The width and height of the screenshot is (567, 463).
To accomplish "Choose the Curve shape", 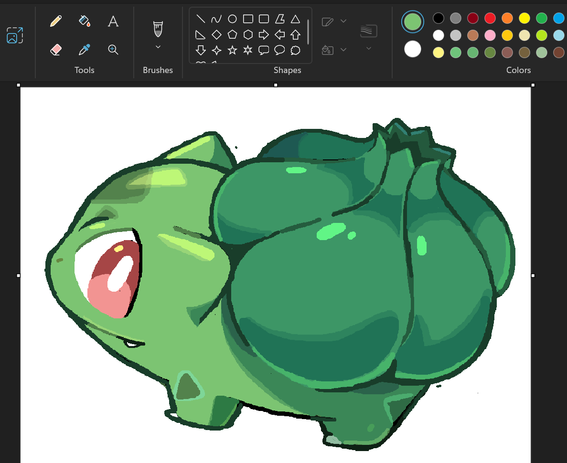I will [x=216, y=19].
